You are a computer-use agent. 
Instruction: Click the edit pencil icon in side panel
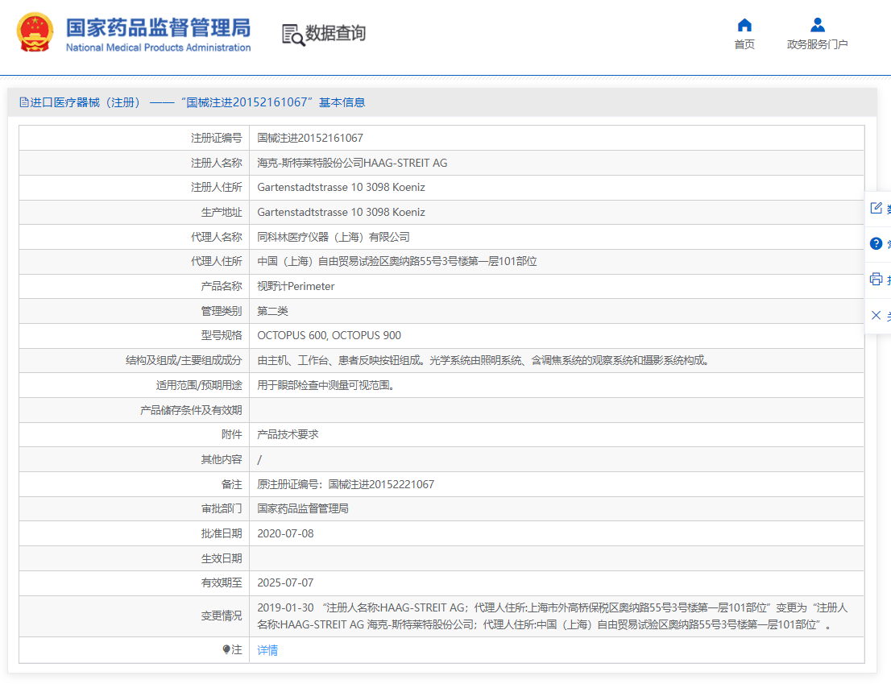[876, 208]
